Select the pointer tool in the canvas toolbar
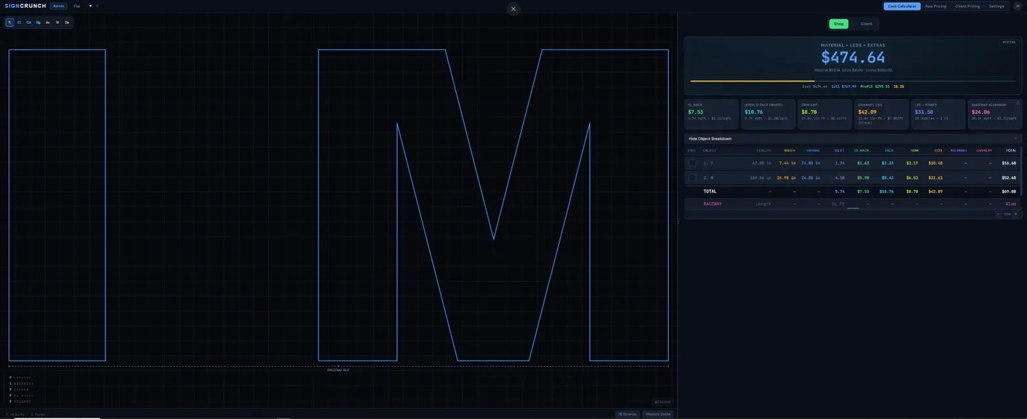The image size is (1027, 419). coord(10,22)
